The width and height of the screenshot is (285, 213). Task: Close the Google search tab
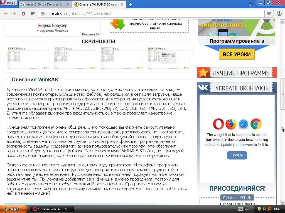click(x=68, y=4)
